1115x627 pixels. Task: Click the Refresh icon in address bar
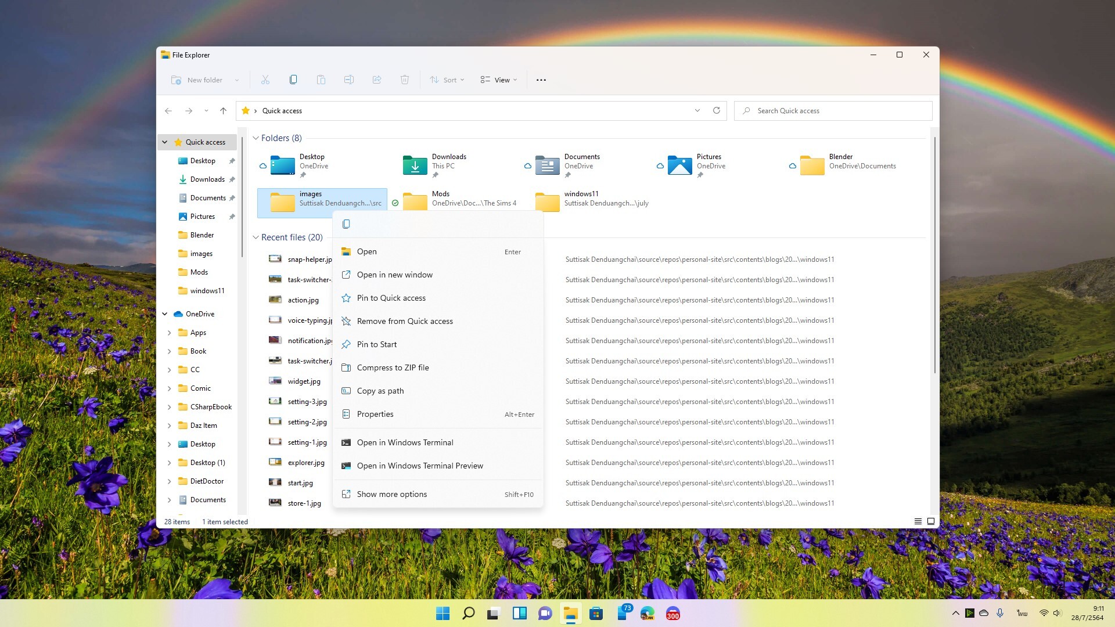[717, 110]
